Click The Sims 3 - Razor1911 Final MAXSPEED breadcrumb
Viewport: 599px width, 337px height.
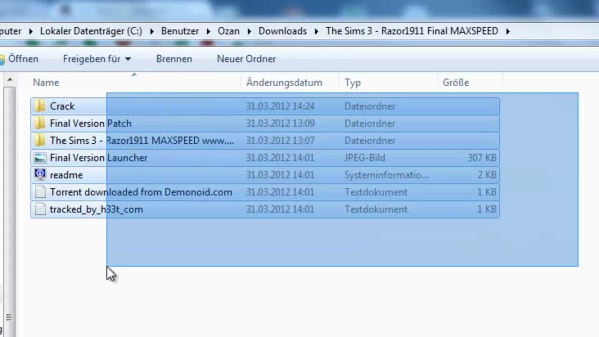(x=412, y=31)
